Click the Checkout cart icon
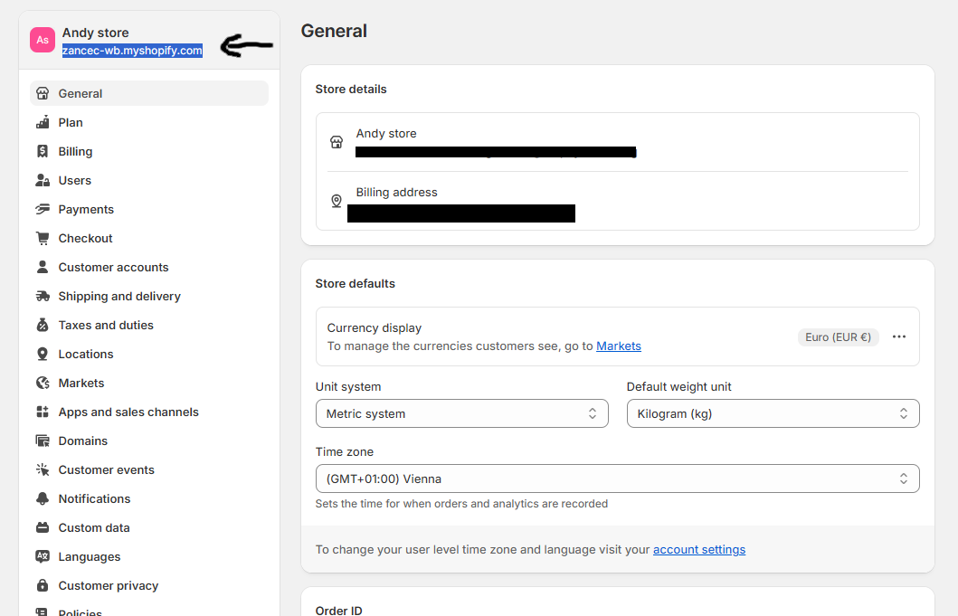Viewport: 958px width, 616px height. coord(42,238)
